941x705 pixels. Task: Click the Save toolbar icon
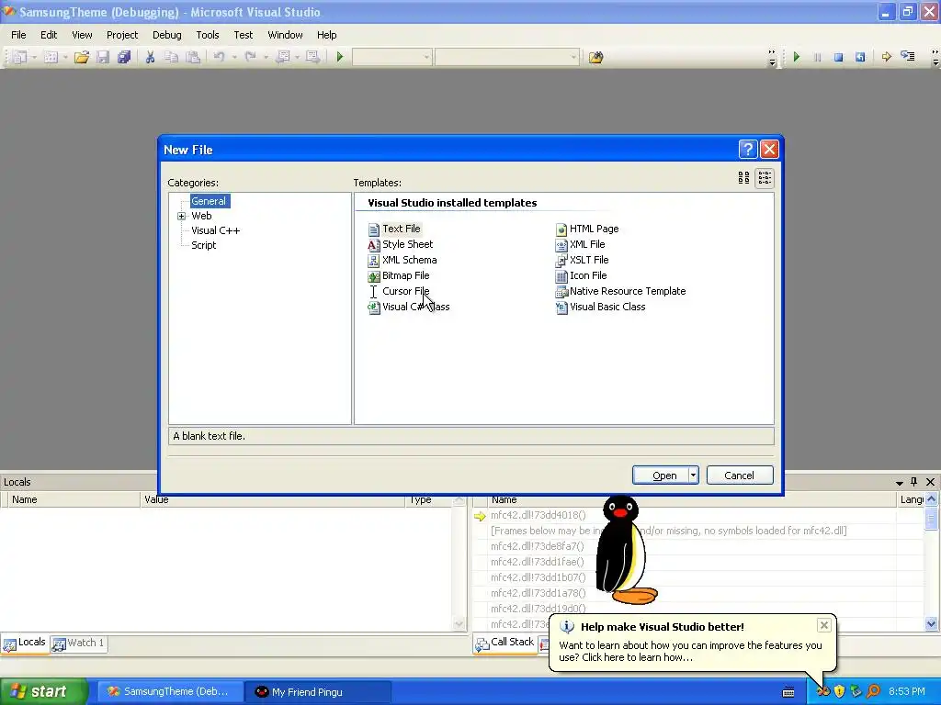(x=103, y=57)
